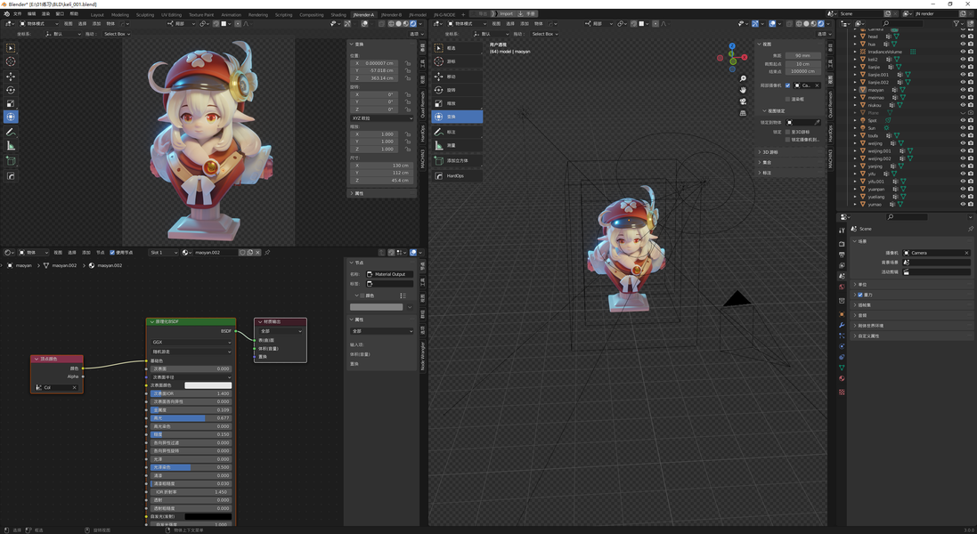
Task: Click the zoom magnifier icon in right viewport
Action: pyautogui.click(x=743, y=79)
